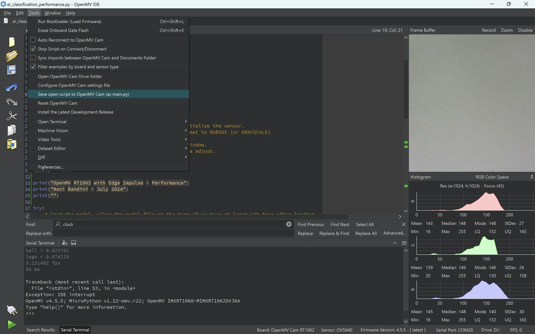535x334 pixels.
Task: Click the Find Next button
Action: (340, 224)
